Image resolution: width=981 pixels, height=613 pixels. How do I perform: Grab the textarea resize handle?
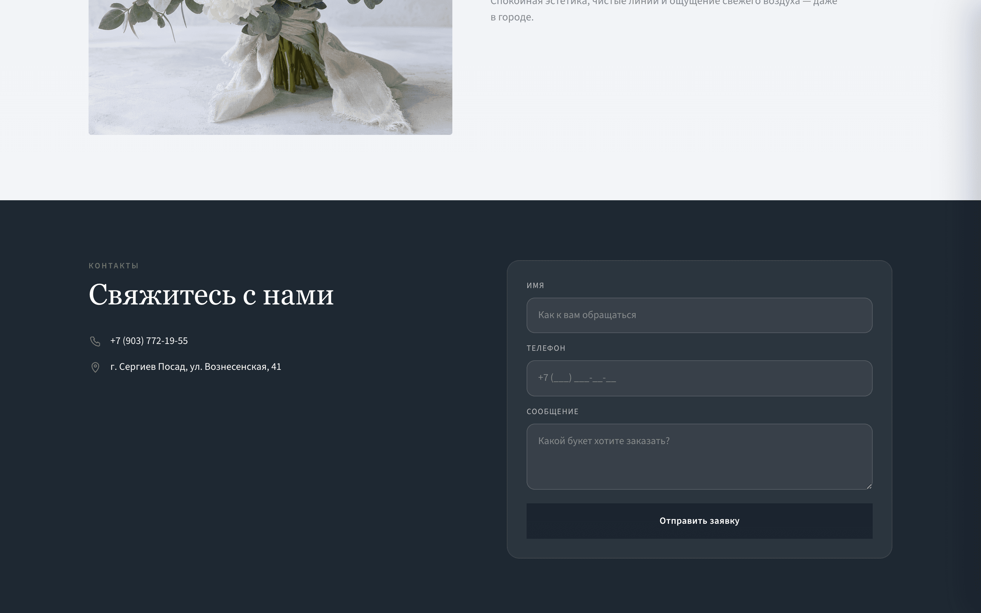coord(869,486)
